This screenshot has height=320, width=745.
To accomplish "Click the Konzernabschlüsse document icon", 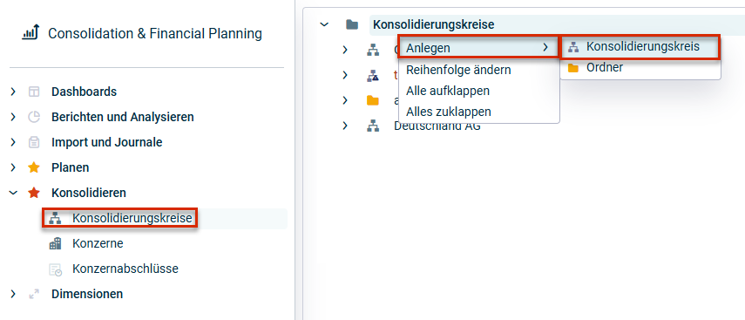I will tap(55, 269).
